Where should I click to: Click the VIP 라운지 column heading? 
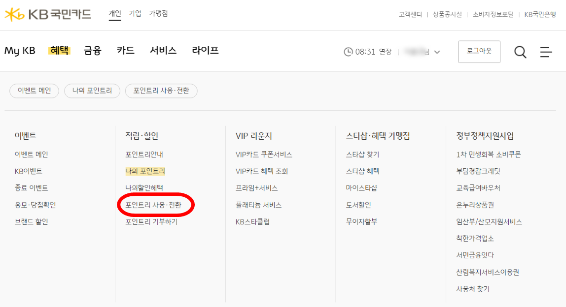254,136
